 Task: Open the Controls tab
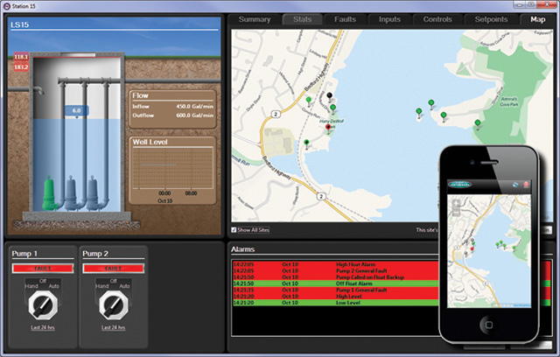pyautogui.click(x=437, y=19)
